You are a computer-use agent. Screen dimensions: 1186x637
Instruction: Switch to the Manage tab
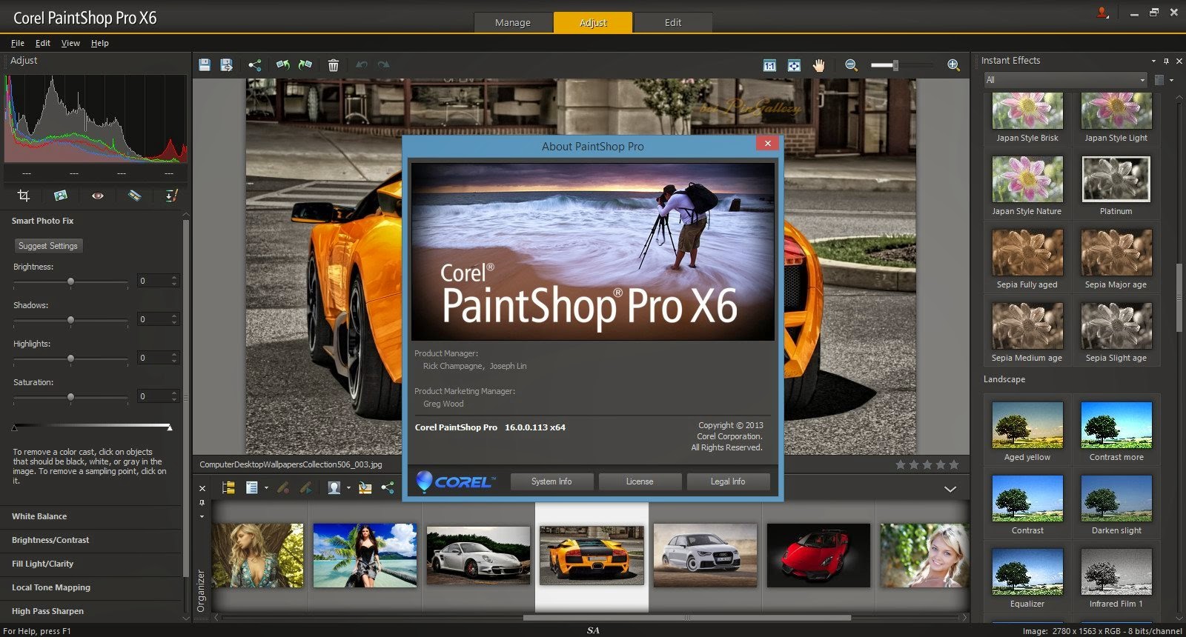point(513,22)
